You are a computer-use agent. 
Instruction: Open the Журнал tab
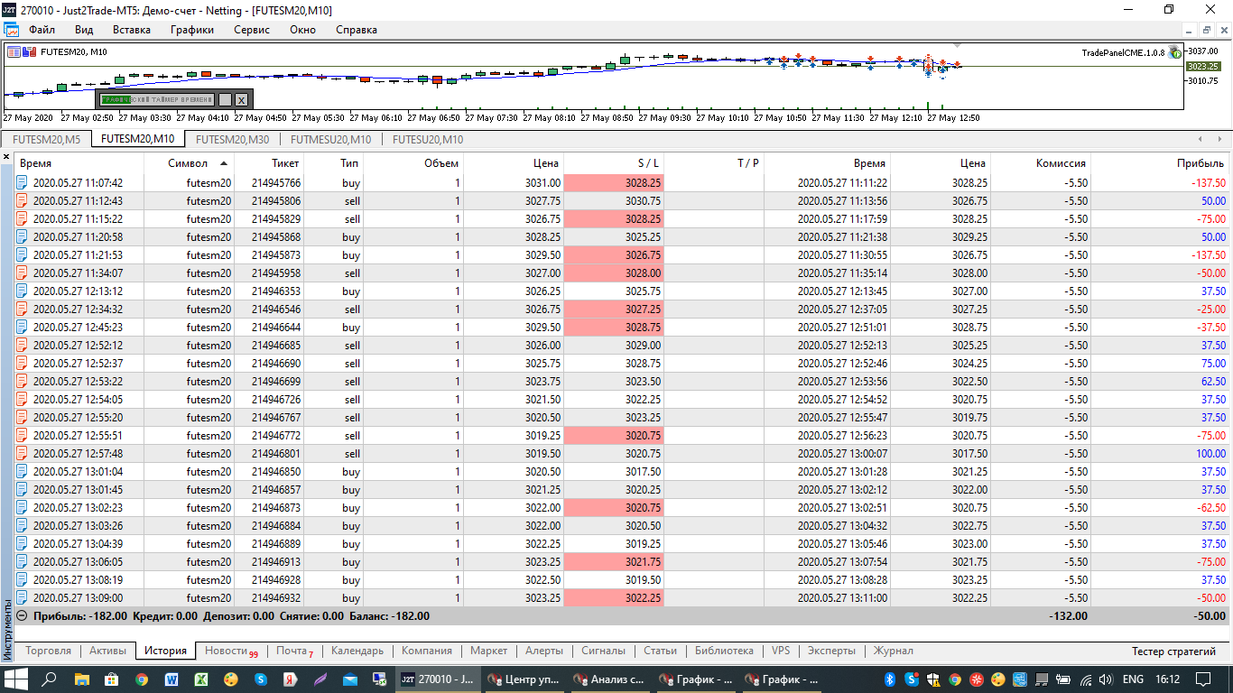click(x=893, y=651)
